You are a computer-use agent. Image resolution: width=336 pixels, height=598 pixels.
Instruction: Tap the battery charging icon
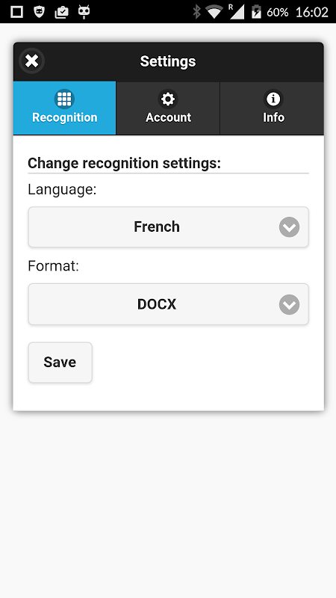tap(256, 12)
